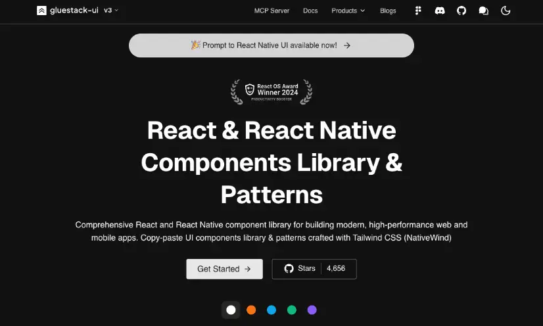Viewport: 543px width, 326px height.
Task: Click Prompt to React Native UI banner
Action: [x=271, y=45]
